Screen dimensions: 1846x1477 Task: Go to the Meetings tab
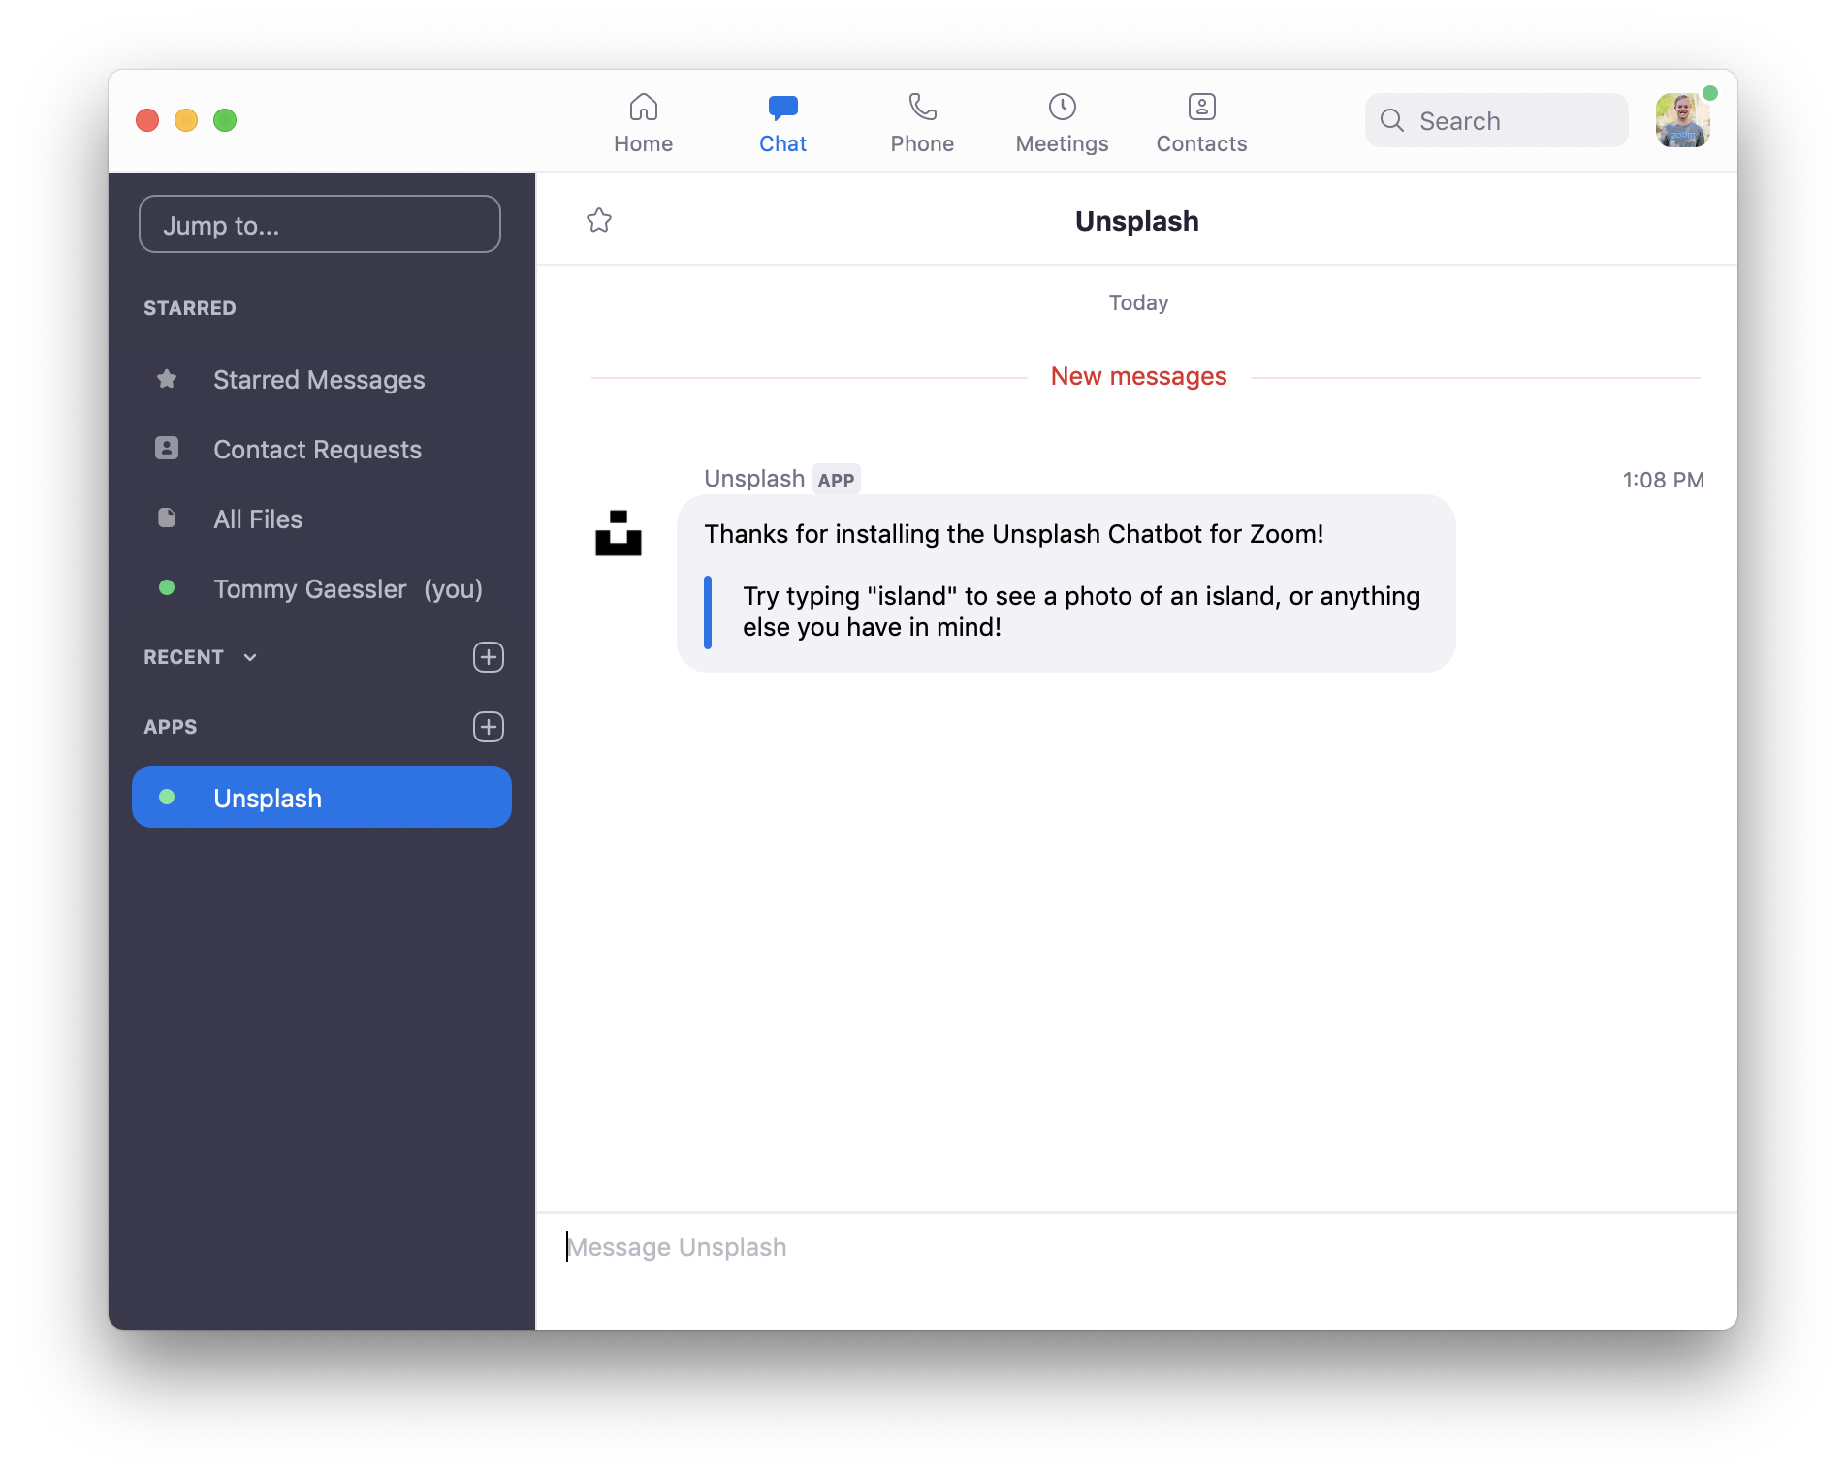[x=1062, y=123]
